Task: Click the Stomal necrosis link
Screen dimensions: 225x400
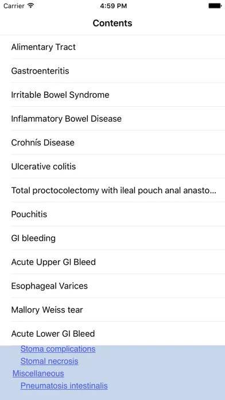Action: coord(49,361)
